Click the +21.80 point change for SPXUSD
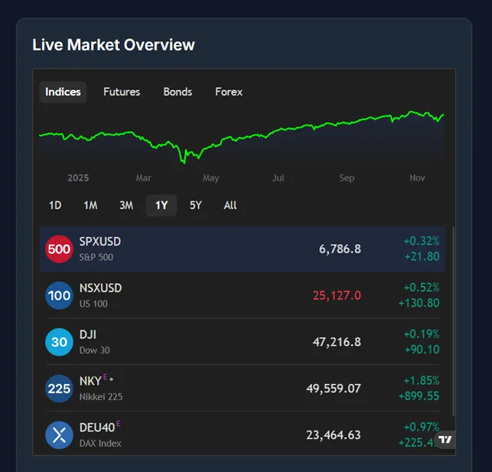This screenshot has width=492, height=472. click(422, 256)
